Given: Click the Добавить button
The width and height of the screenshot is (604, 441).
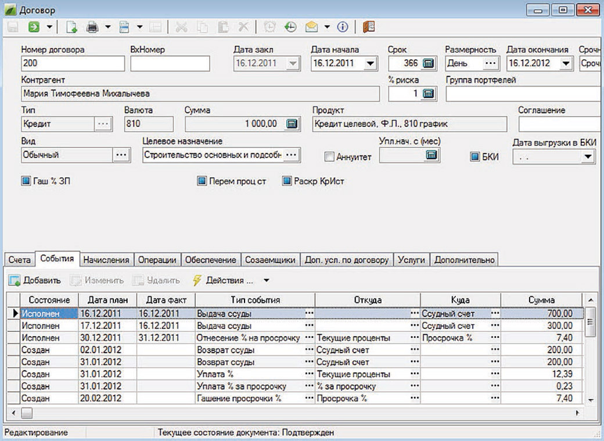Looking at the screenshot, I should pos(35,280).
